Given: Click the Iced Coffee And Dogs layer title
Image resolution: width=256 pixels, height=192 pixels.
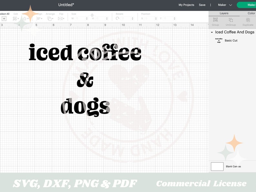Looking at the screenshot, I should coord(235,32).
